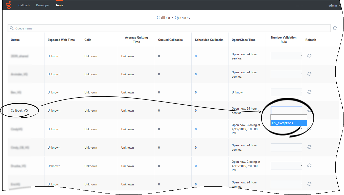
Task: Open the admin user menu
Action: (334, 6)
